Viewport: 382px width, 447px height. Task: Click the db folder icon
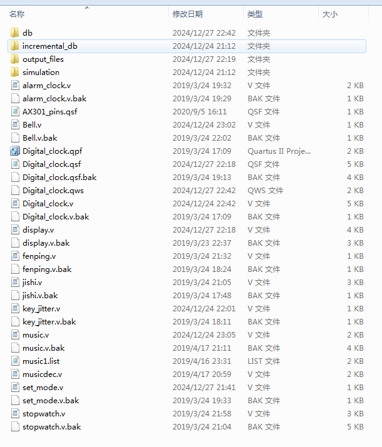click(x=15, y=33)
